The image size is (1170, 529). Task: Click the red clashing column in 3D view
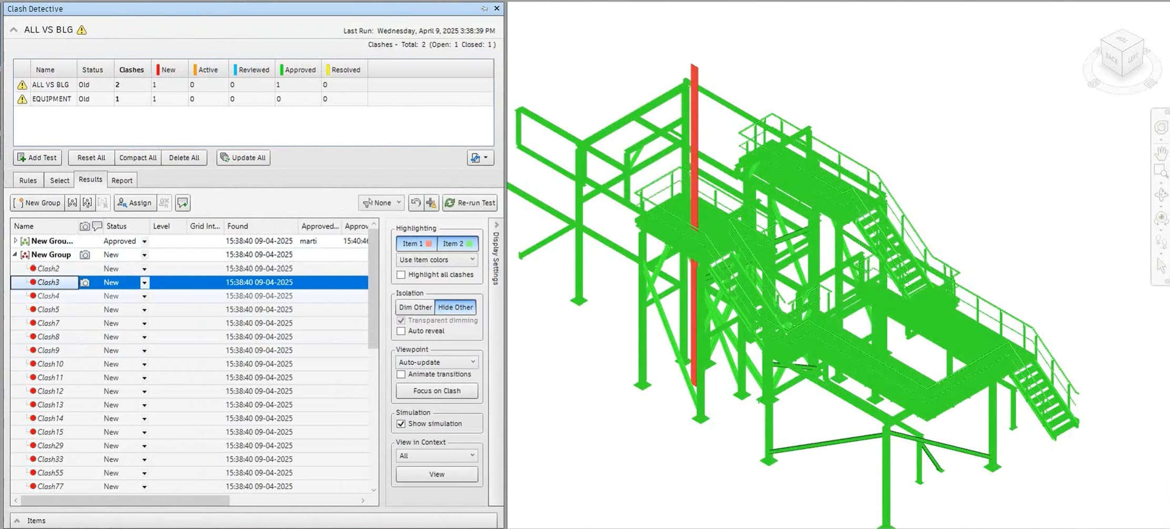click(695, 226)
